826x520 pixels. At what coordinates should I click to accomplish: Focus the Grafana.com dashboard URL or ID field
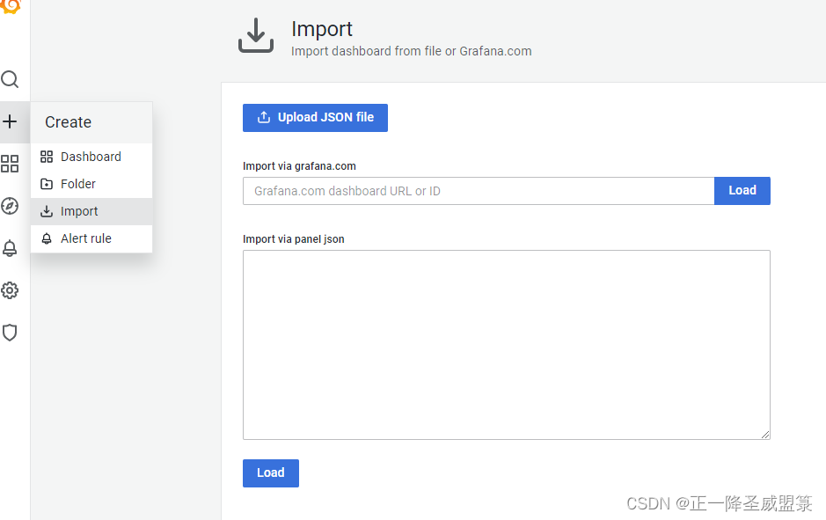tap(479, 191)
